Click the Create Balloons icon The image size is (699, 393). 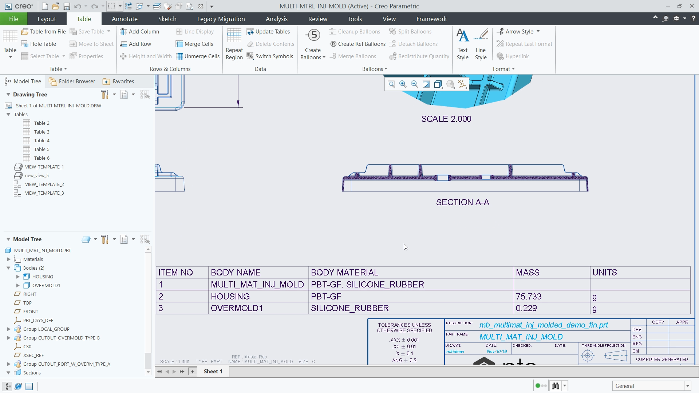click(313, 35)
